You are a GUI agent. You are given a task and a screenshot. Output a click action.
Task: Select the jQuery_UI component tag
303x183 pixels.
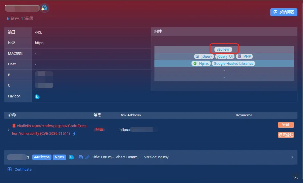(225, 56)
